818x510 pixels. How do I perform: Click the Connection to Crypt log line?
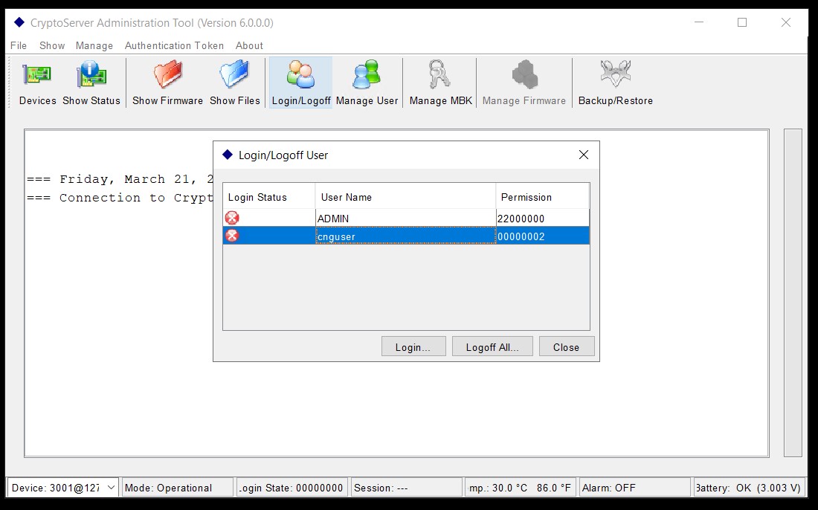[x=120, y=198]
